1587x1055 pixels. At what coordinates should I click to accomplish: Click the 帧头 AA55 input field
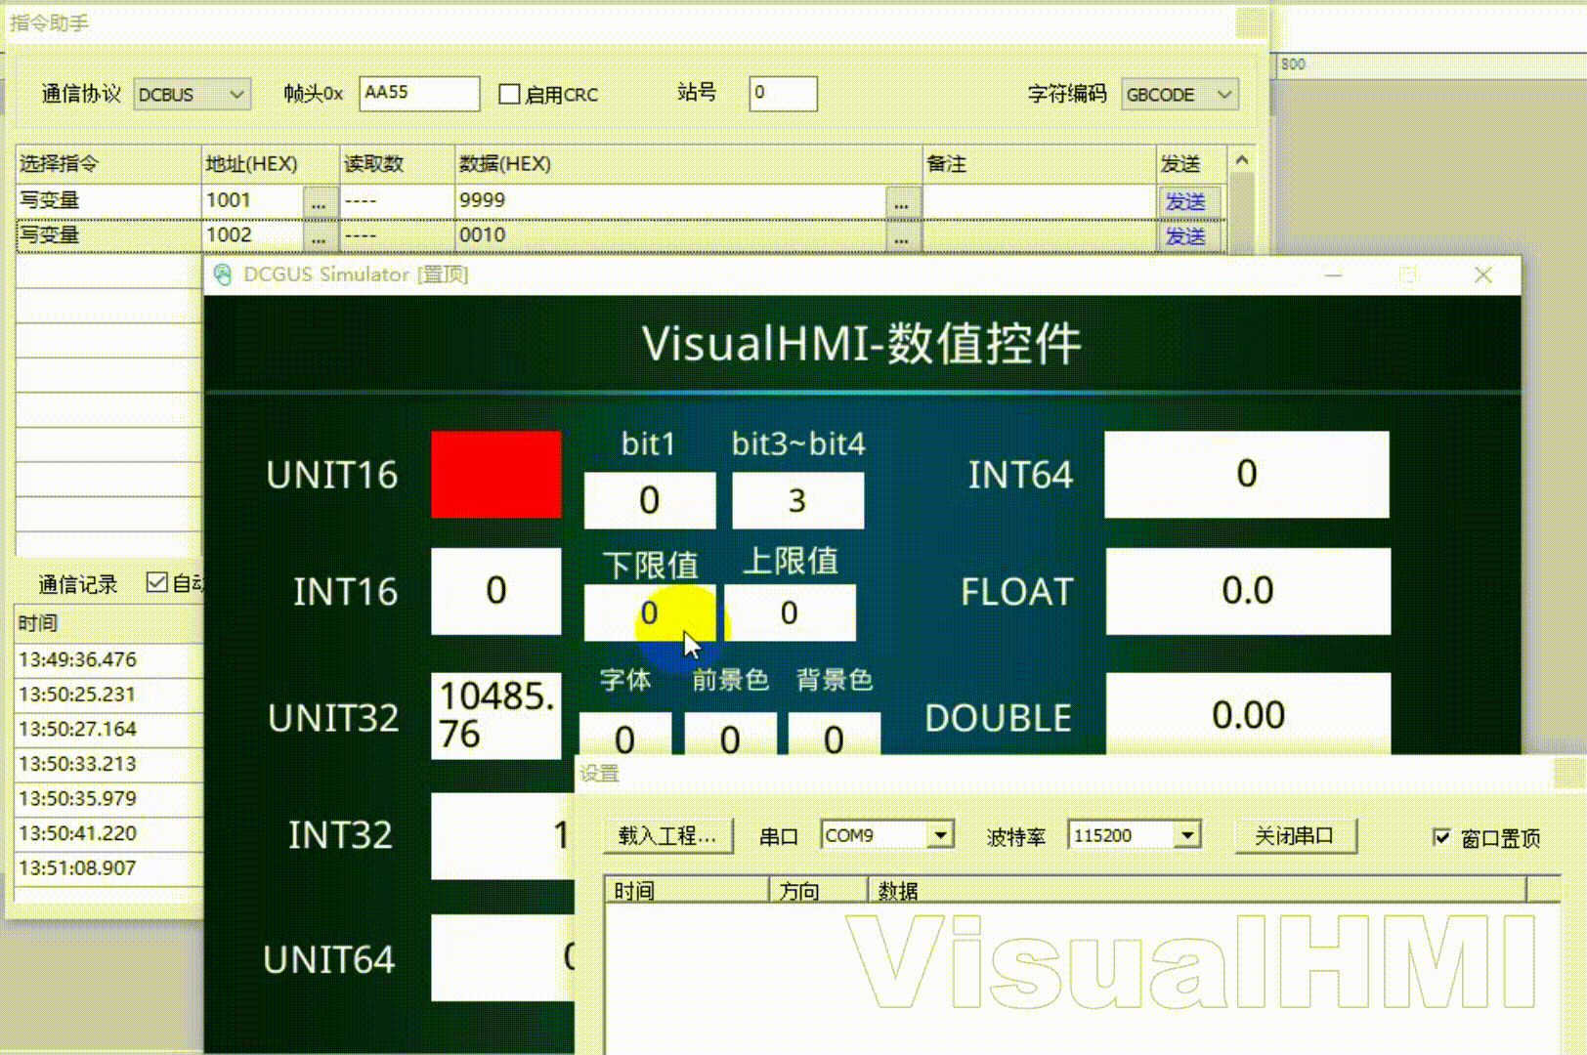pyautogui.click(x=419, y=94)
